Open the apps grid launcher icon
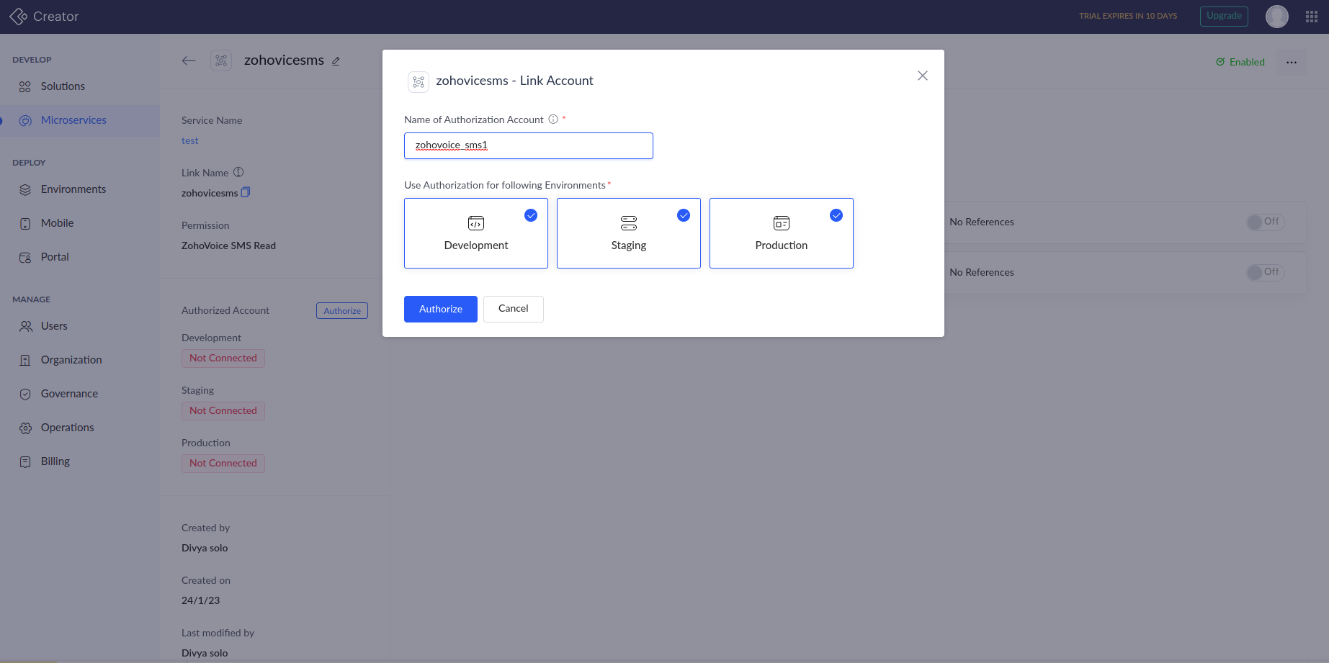Screen dimensions: 1329x663 tap(1312, 17)
